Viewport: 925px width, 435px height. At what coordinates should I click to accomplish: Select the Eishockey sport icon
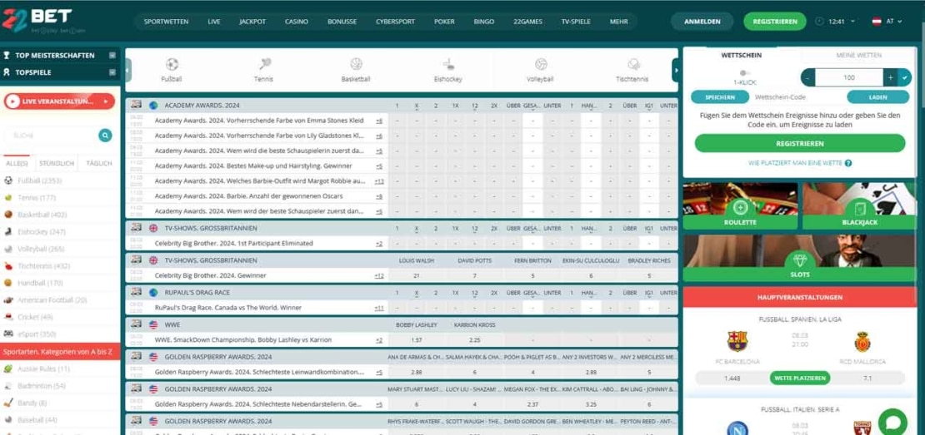pyautogui.click(x=448, y=64)
